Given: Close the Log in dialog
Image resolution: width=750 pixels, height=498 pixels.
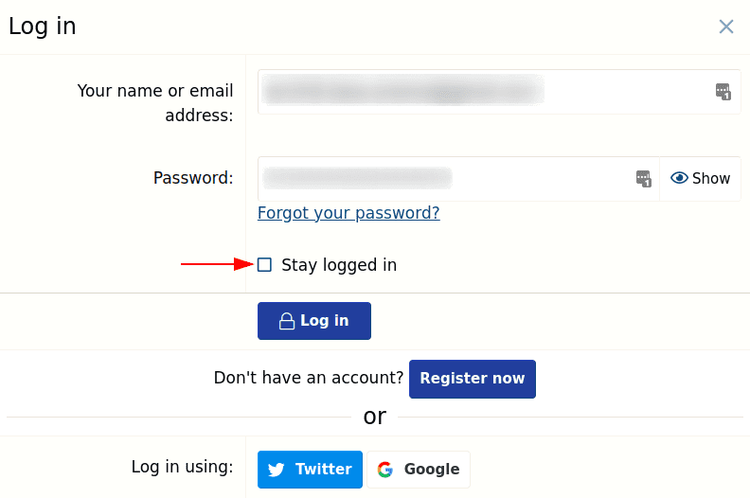Looking at the screenshot, I should [726, 27].
